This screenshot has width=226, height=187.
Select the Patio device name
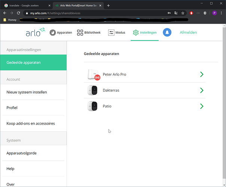click(x=107, y=106)
